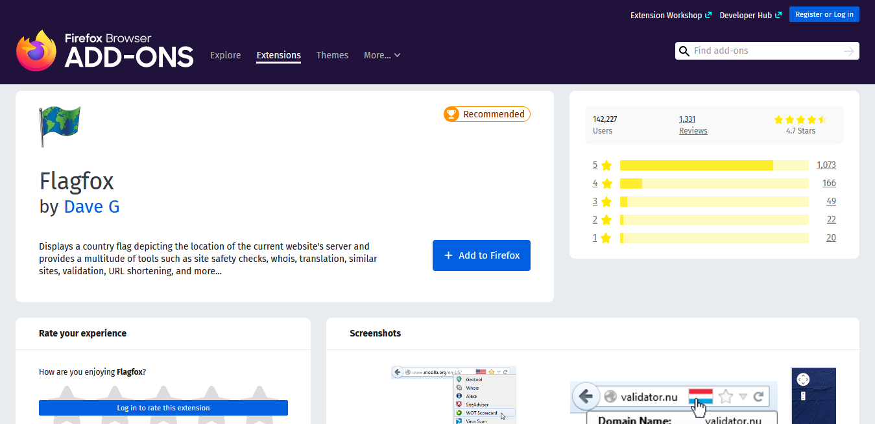Click the Flagfox extension title
Viewport: 875px width, 424px height.
[77, 180]
